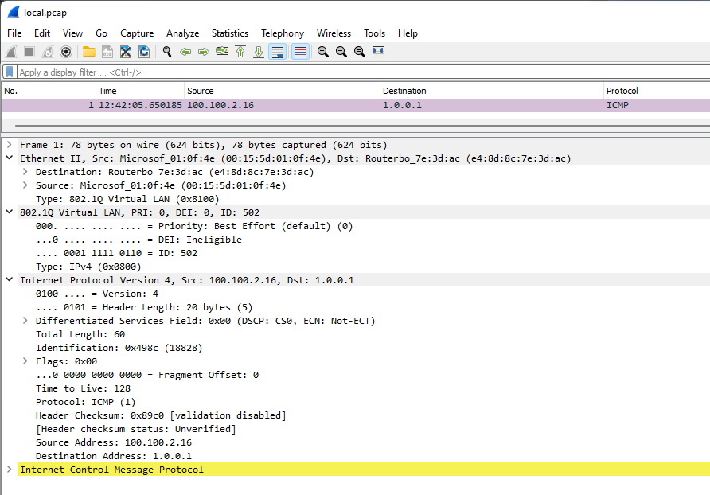Zoom in on the packet list

(322, 52)
